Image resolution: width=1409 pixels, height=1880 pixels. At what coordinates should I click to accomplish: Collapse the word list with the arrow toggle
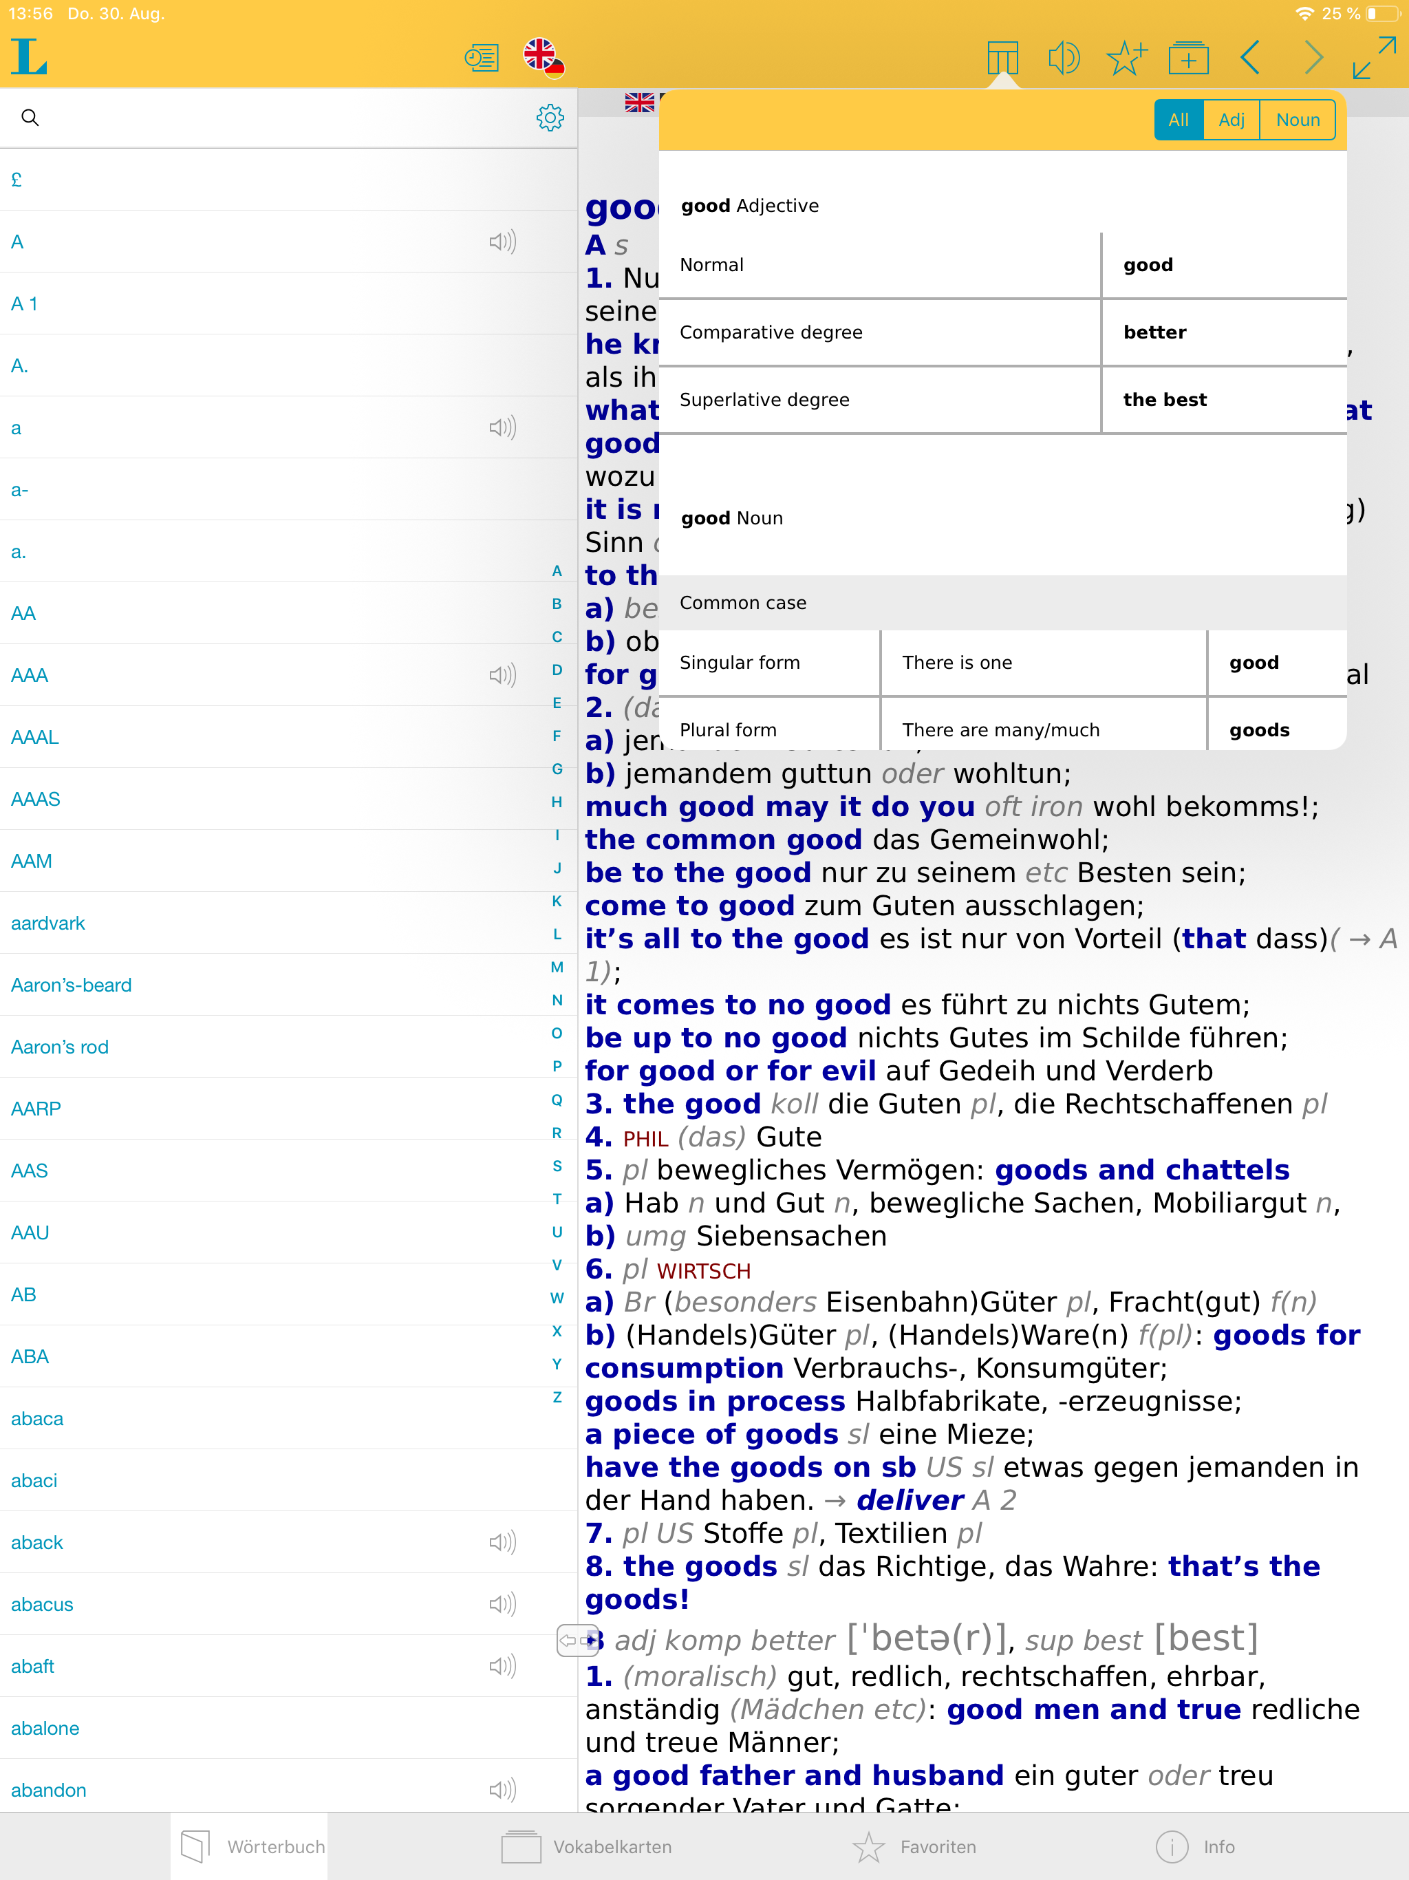[579, 1638]
